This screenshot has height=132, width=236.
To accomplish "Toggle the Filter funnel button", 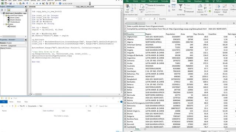I will (x=180, y=7).
